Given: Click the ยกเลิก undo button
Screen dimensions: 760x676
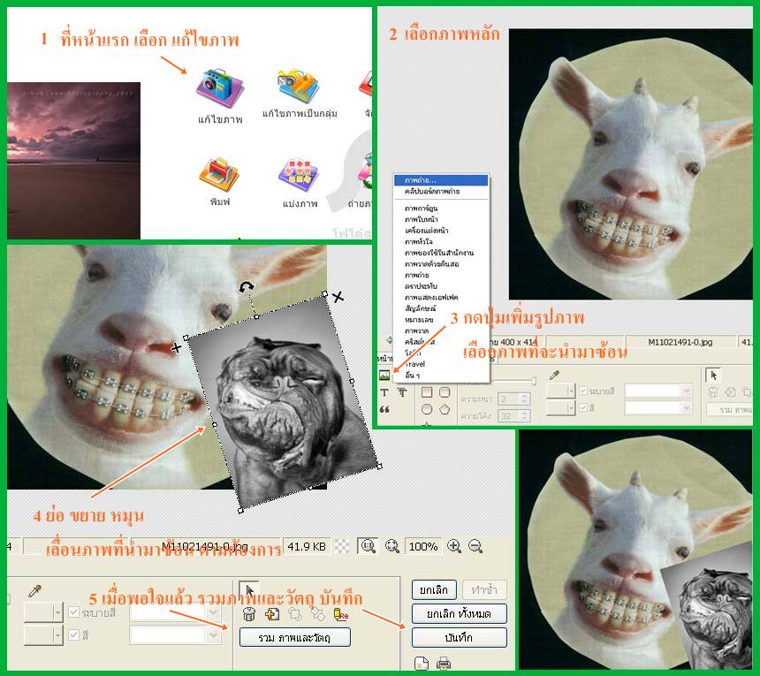Looking at the screenshot, I should [x=434, y=589].
